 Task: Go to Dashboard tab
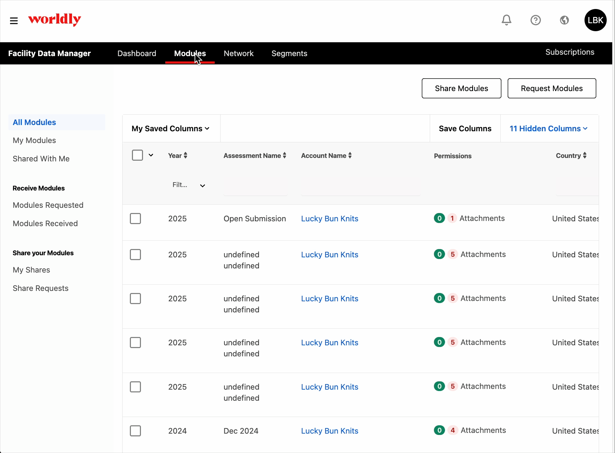pos(137,53)
